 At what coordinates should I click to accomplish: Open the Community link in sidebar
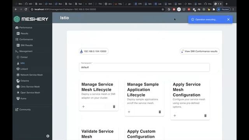pyautogui.click(x=25, y=110)
